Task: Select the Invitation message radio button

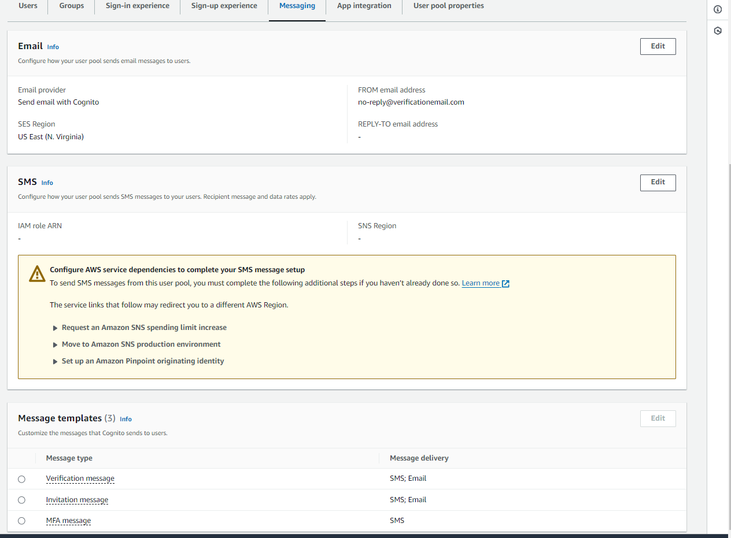Action: point(22,500)
